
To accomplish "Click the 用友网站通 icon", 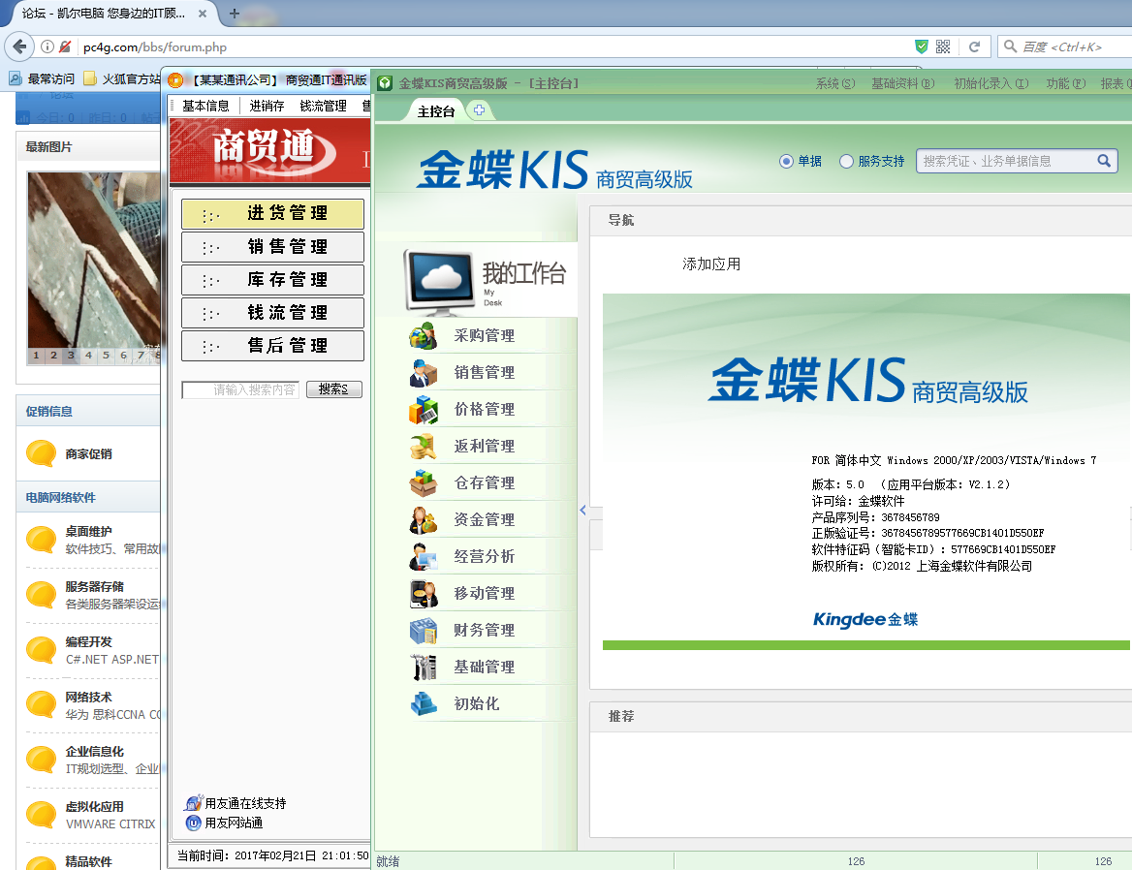I will click(194, 823).
